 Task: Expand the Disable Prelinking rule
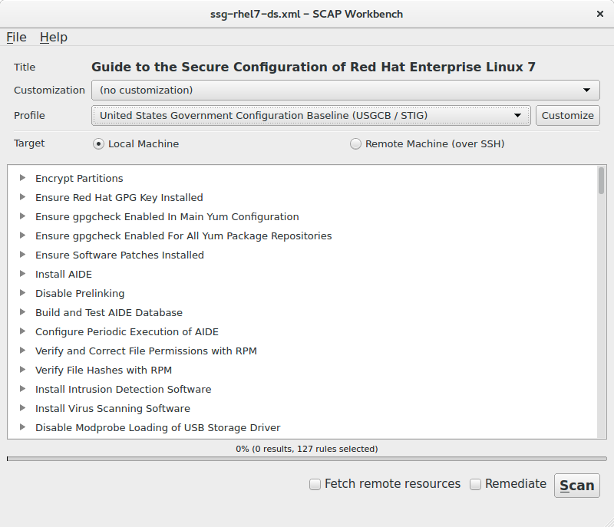[22, 293]
